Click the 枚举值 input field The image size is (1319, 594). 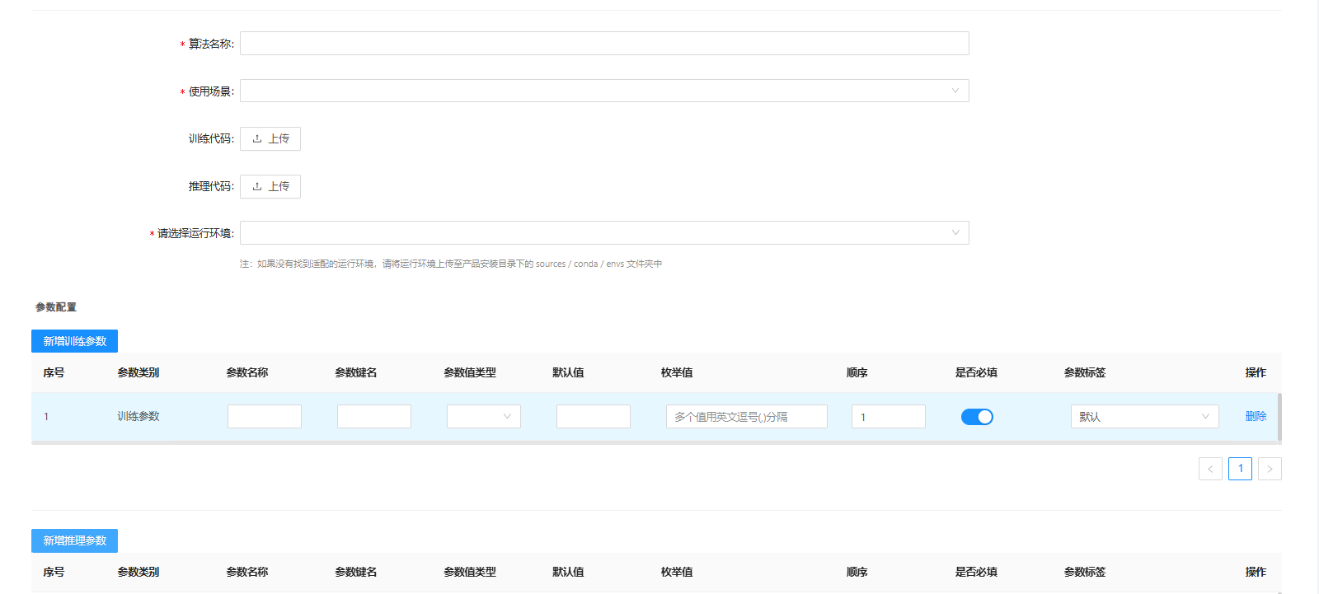(746, 417)
